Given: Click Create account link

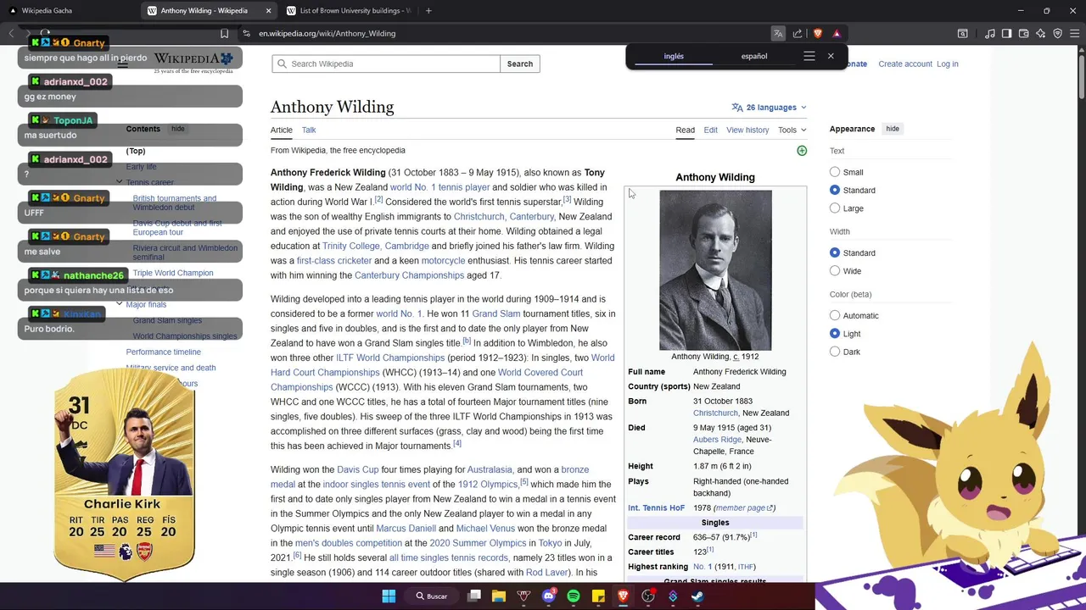Looking at the screenshot, I should coord(905,64).
